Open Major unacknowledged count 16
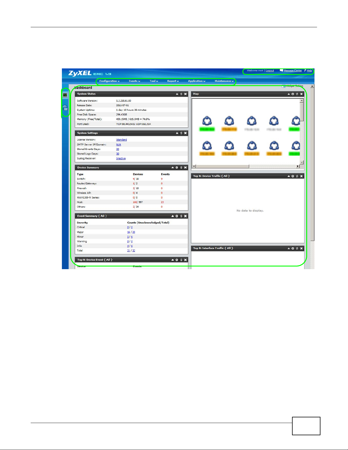This screenshot has height=450, width=348. tap(129, 232)
